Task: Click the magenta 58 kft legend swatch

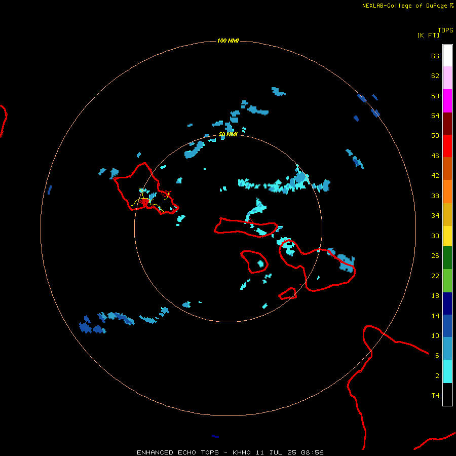Action: 447,101
